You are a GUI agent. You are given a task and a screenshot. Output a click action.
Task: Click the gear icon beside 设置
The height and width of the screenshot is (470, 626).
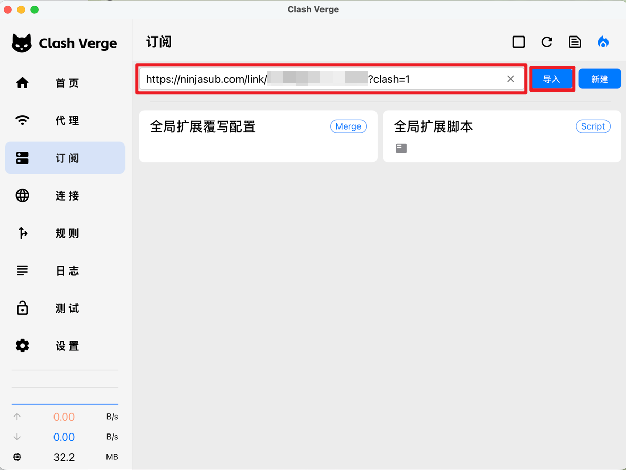pos(22,346)
